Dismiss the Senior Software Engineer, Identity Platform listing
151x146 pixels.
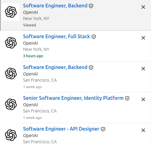[x=143, y=99]
